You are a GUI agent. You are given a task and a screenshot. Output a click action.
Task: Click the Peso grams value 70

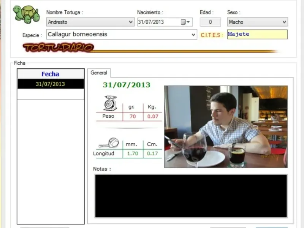tap(133, 116)
